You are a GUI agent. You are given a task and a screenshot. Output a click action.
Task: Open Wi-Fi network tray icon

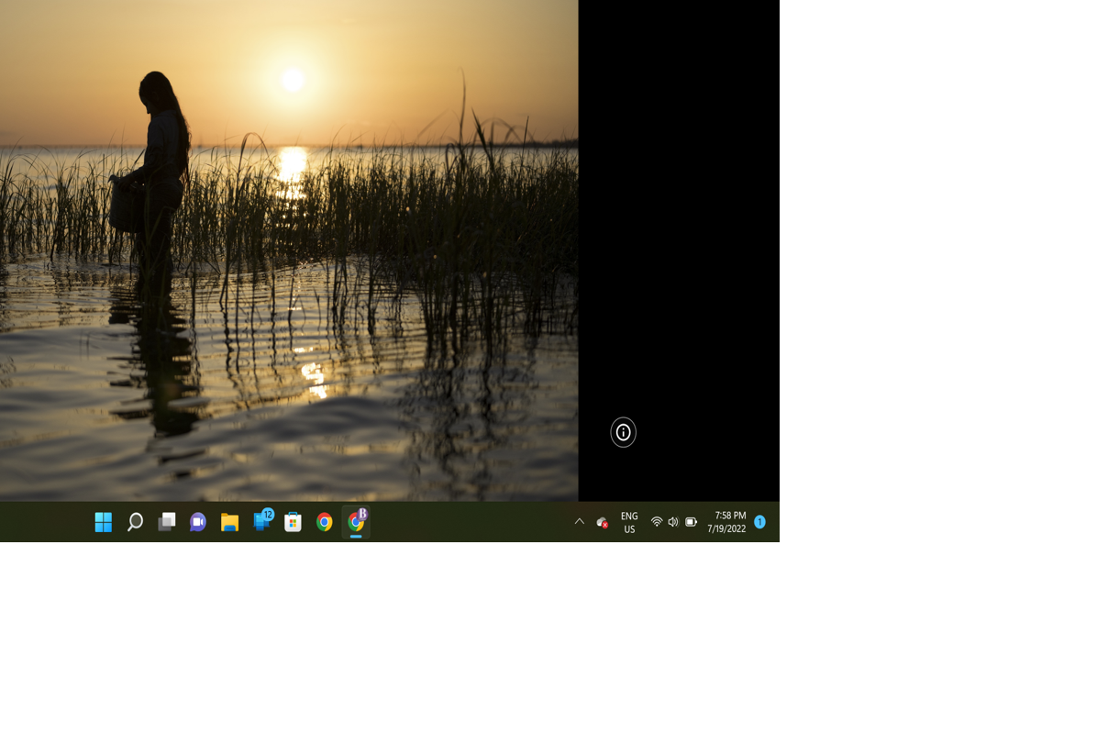pyautogui.click(x=657, y=522)
